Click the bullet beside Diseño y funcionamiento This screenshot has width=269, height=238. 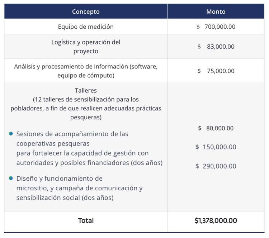(11, 178)
